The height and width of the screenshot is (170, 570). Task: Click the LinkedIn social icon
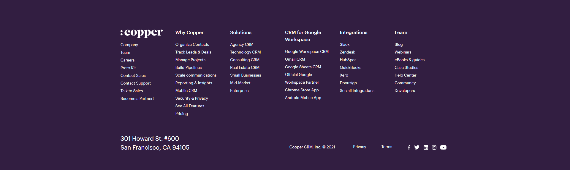tap(426, 147)
